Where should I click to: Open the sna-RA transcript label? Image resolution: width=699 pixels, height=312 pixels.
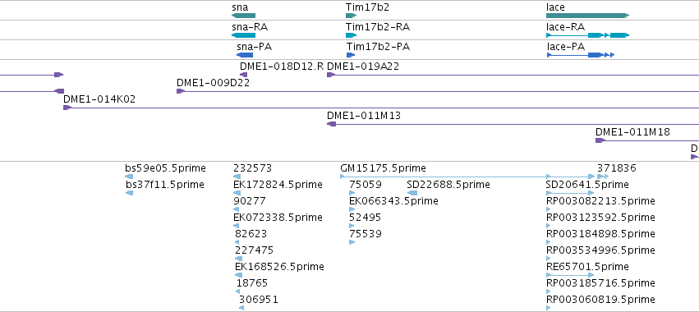point(250,27)
